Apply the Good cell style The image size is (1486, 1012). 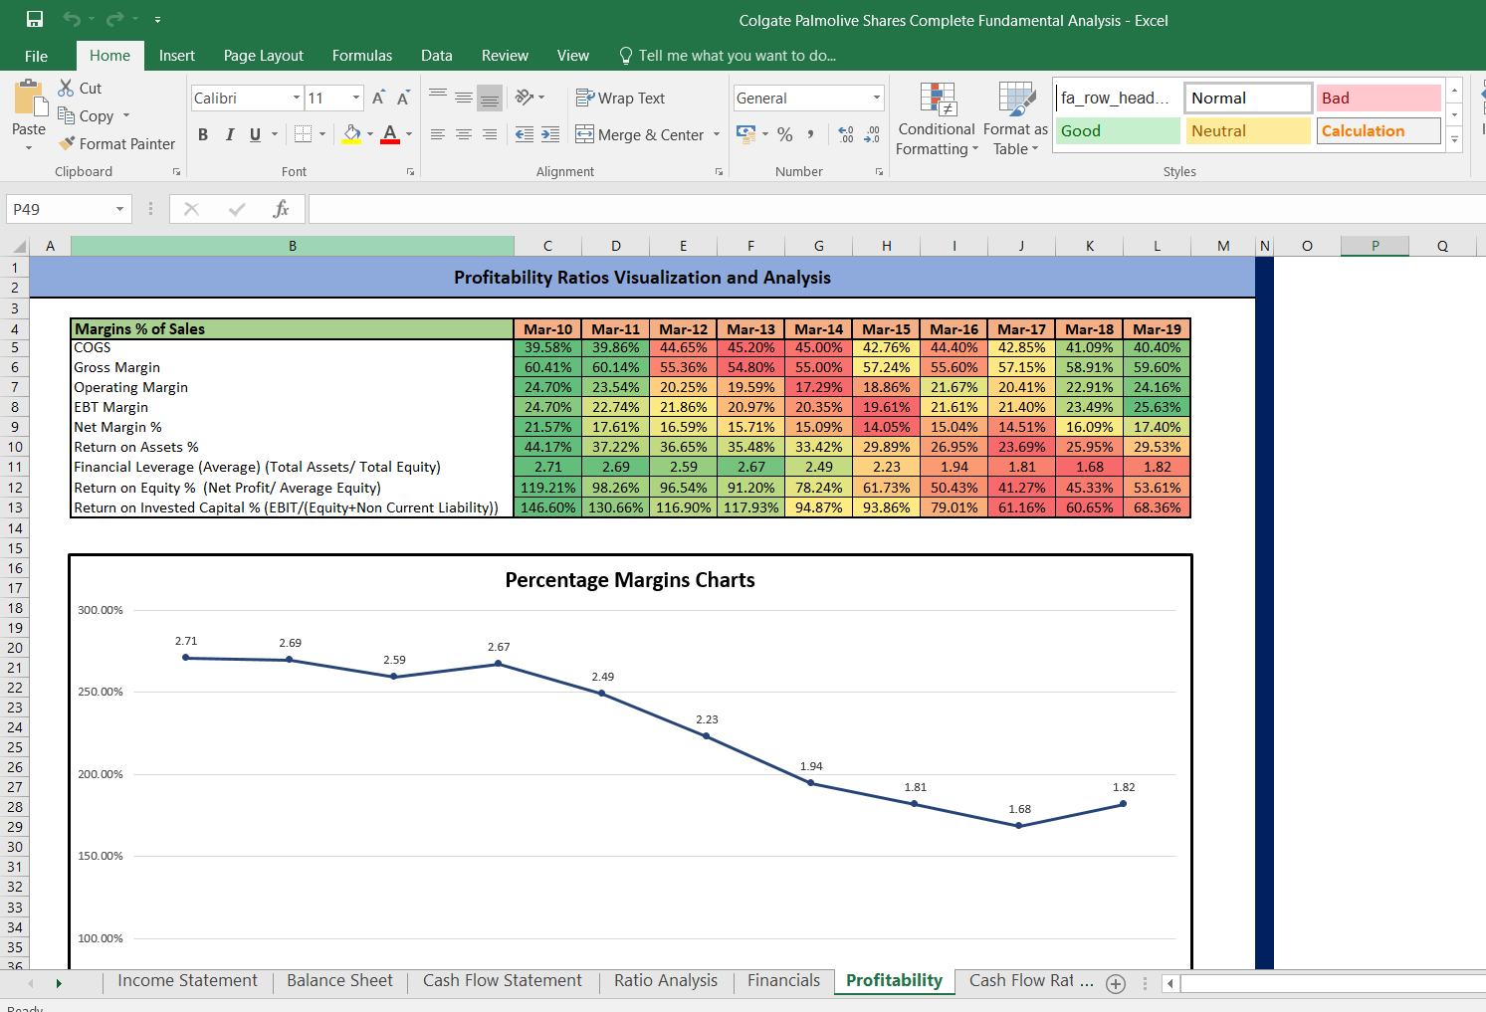coord(1117,130)
